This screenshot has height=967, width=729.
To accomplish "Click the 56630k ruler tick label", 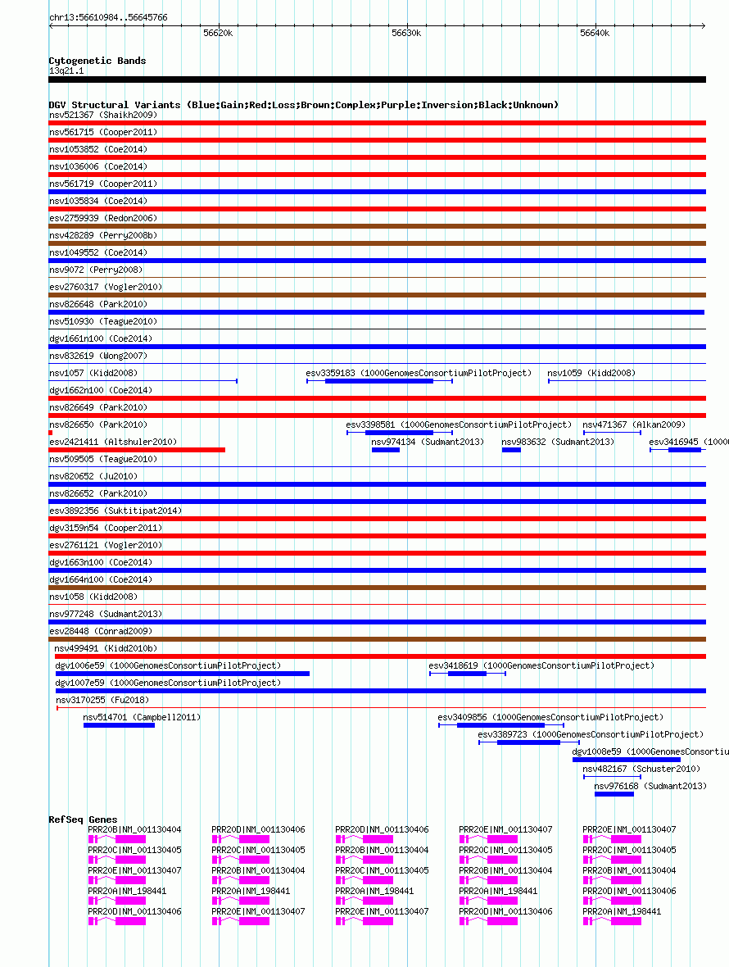I will coord(406,34).
